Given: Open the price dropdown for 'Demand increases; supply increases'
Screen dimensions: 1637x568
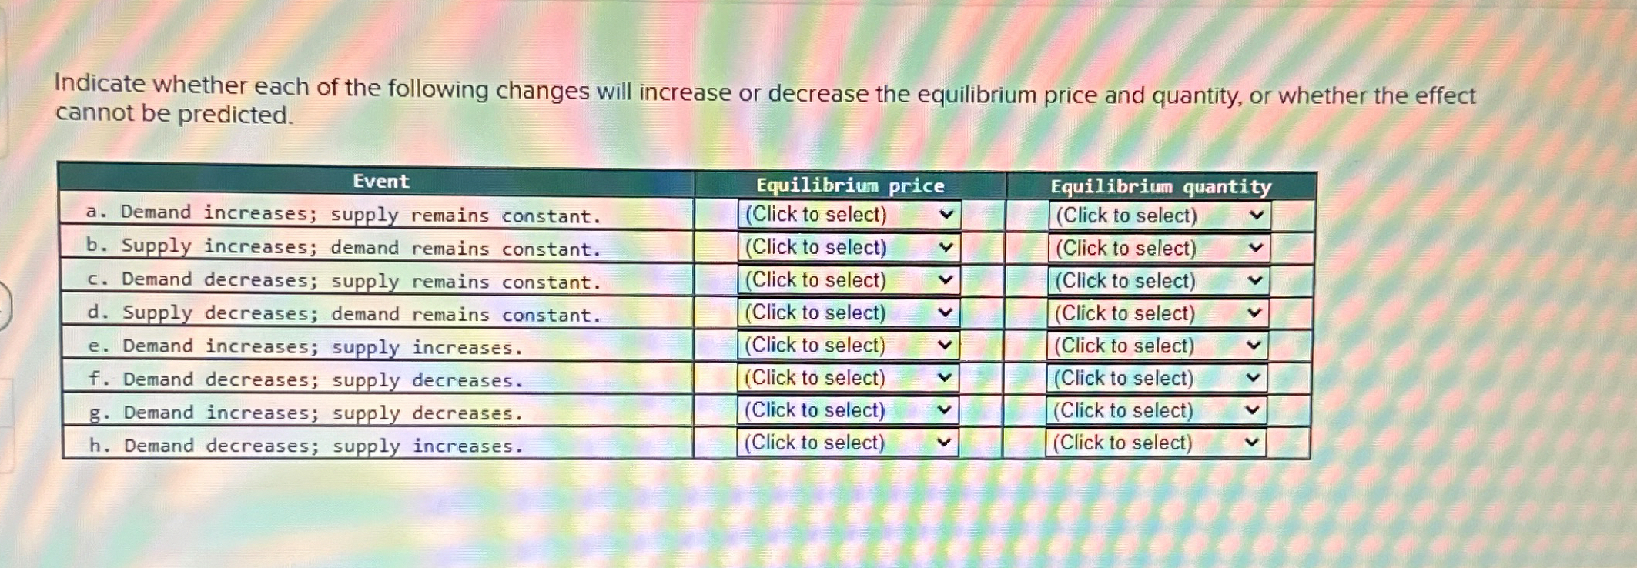Looking at the screenshot, I should click(847, 346).
